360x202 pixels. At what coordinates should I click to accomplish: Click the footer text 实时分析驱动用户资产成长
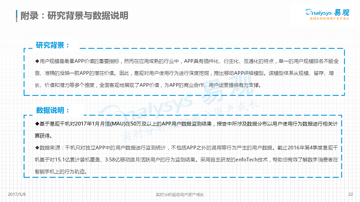[x=180, y=195]
